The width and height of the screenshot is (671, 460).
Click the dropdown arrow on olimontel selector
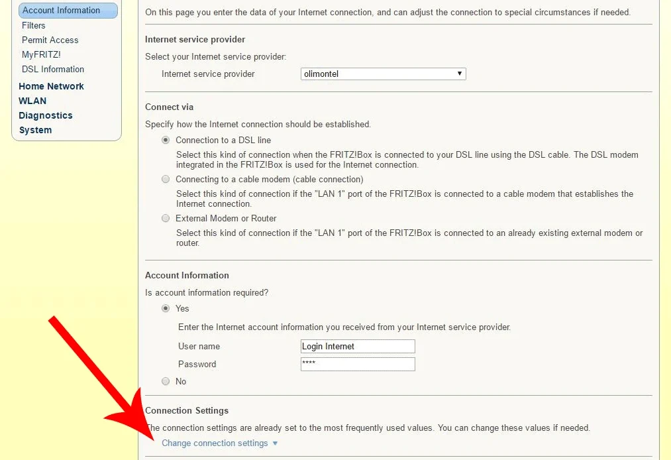460,74
